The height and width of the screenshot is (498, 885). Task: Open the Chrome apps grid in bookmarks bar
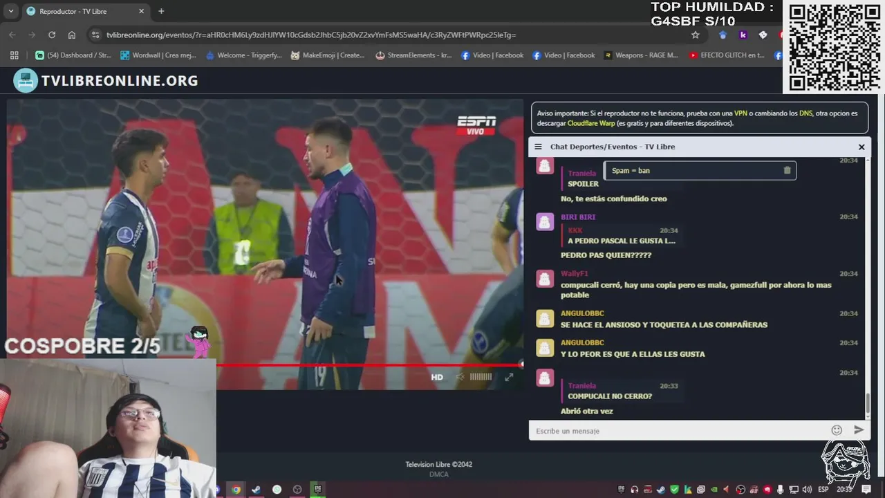point(14,55)
